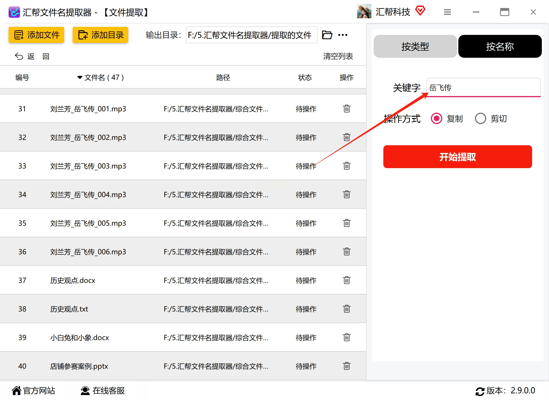Remove 历史观点.docx via its trash icon
The image size is (549, 400).
point(346,280)
